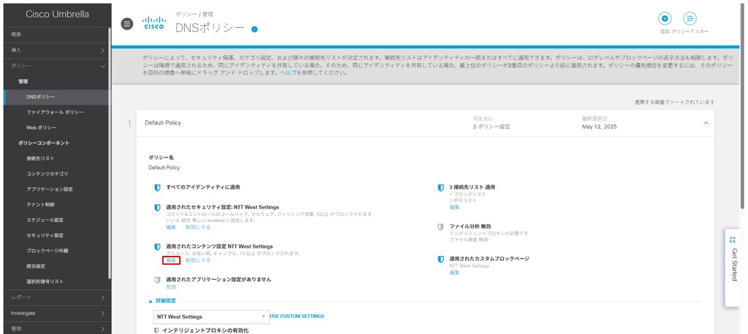Open 接続先リスト in sidebar

pos(40,158)
